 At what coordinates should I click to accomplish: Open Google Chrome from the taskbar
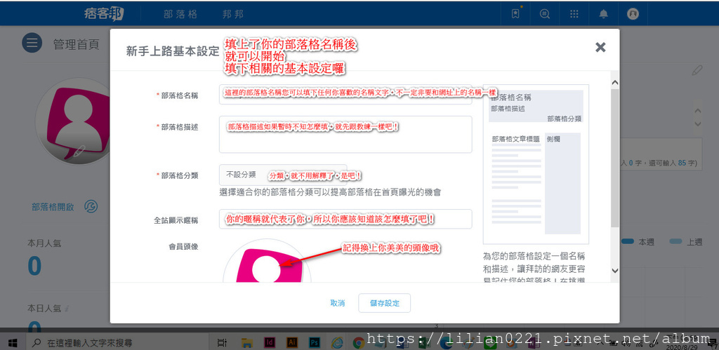[x=359, y=342]
